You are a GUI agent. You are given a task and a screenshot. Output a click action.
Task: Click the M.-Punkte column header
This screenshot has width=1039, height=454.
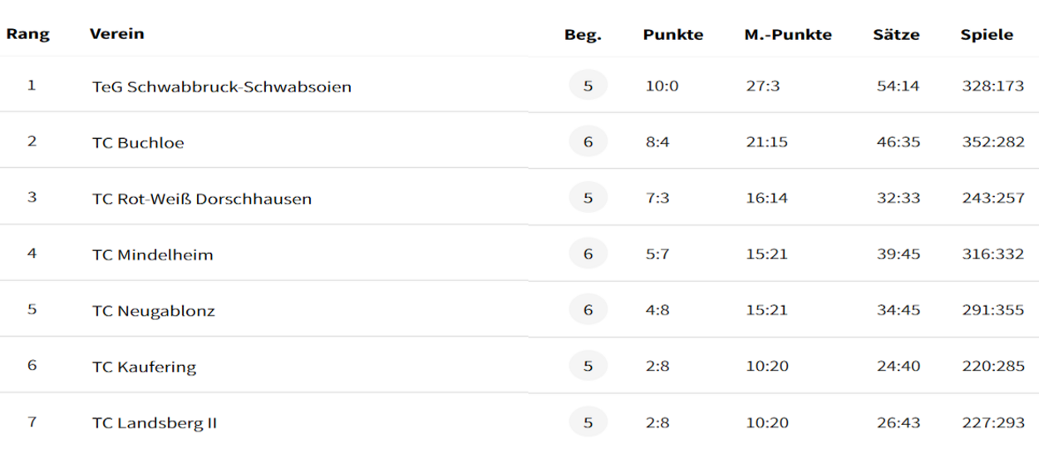pyautogui.click(x=788, y=35)
